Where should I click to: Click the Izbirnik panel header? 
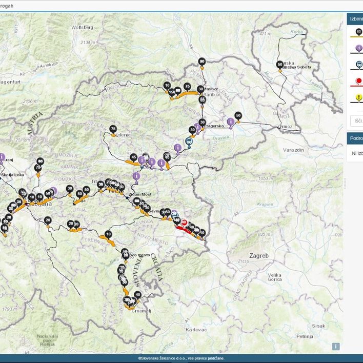(355, 19)
